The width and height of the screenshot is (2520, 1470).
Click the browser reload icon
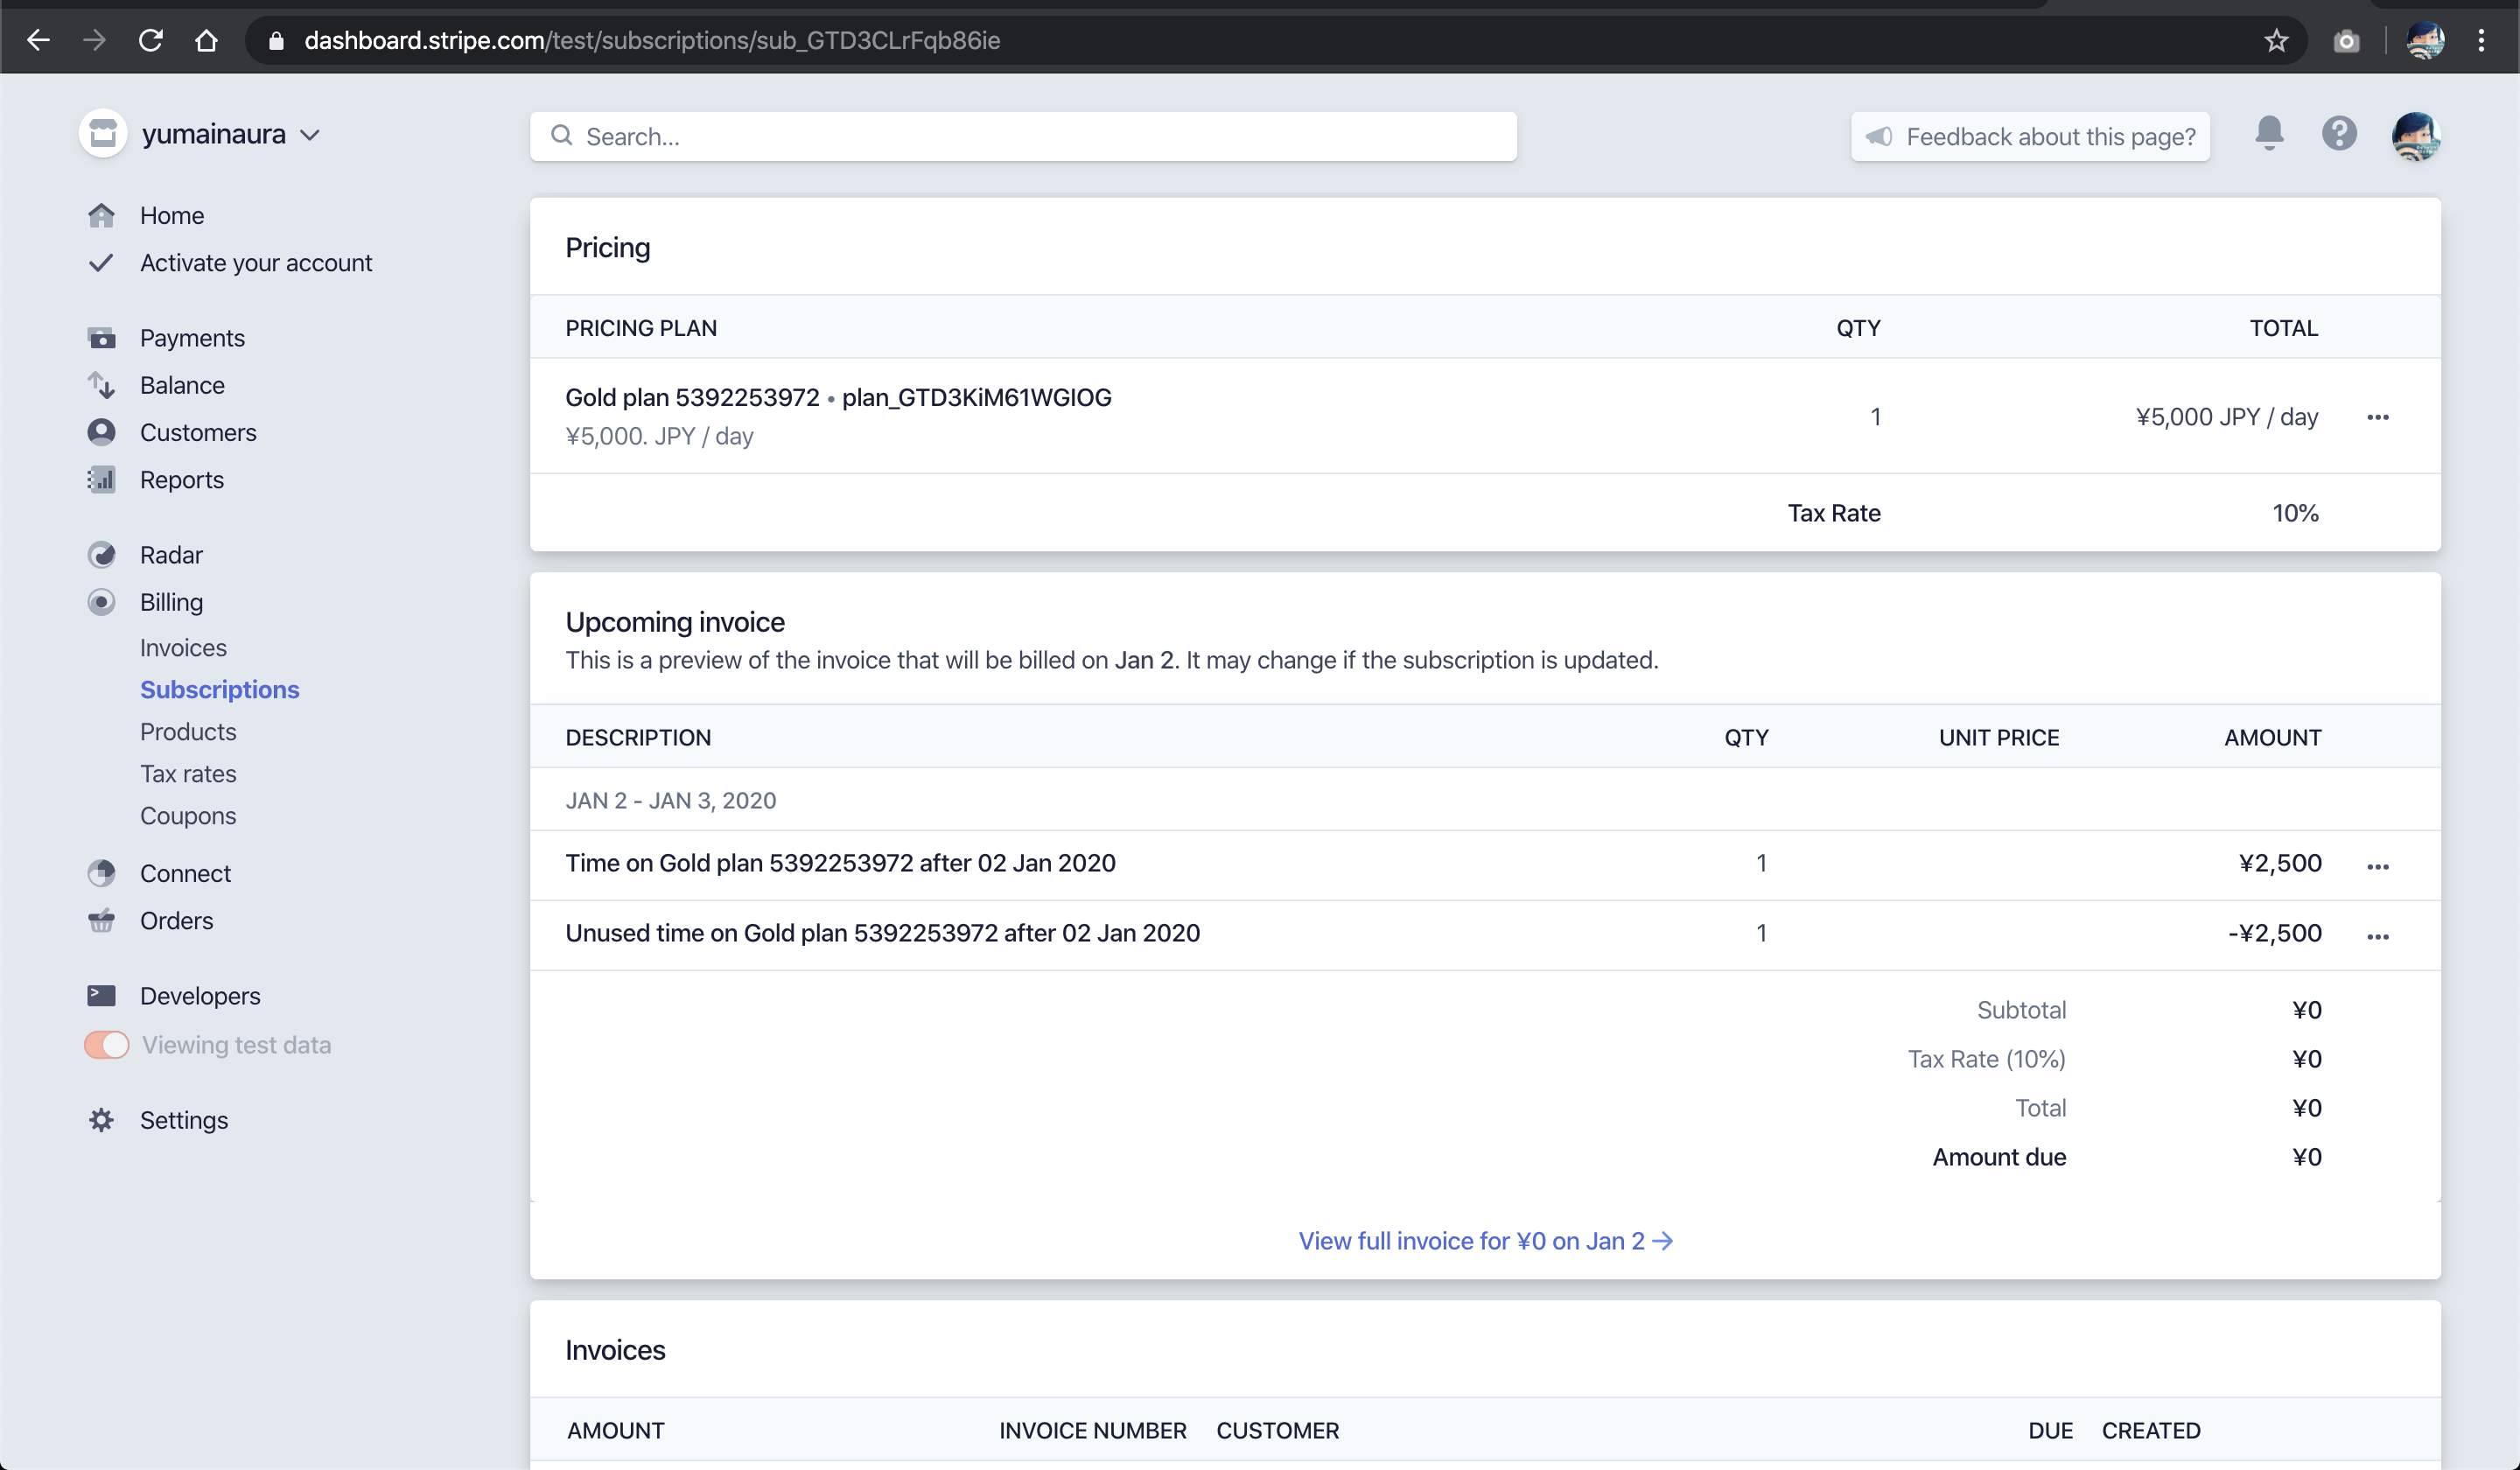tap(151, 40)
